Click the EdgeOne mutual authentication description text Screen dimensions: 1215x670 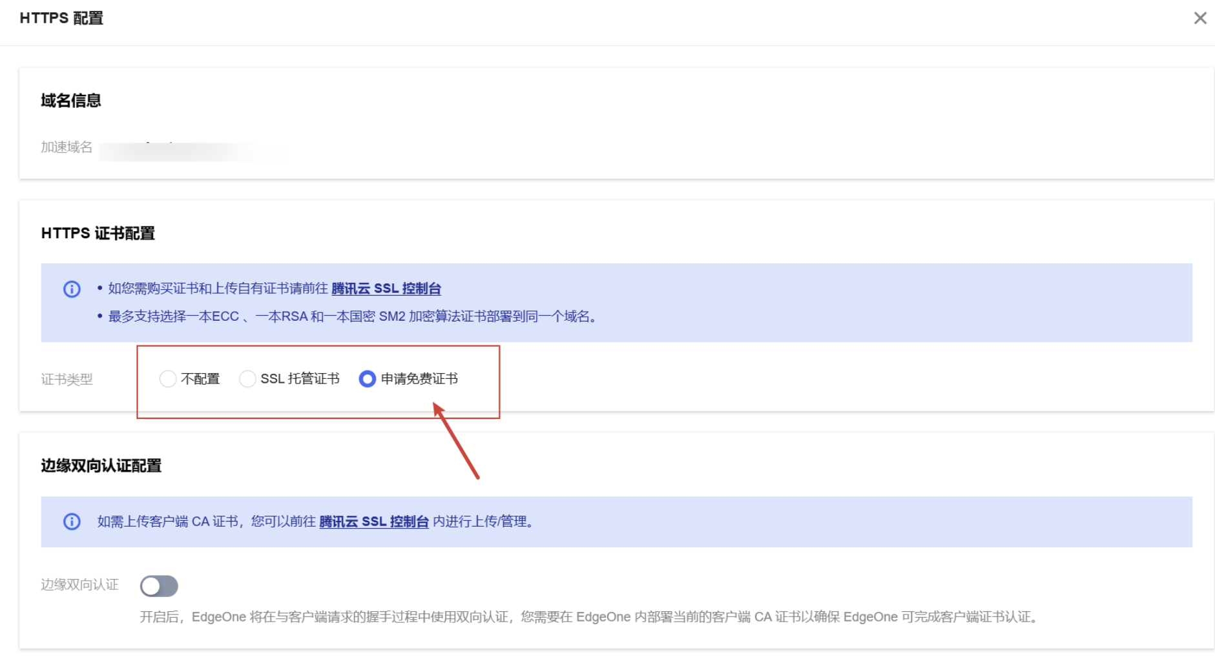point(588,617)
